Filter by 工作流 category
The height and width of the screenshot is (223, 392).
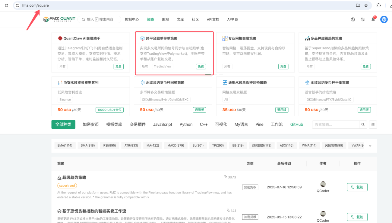[277, 124]
